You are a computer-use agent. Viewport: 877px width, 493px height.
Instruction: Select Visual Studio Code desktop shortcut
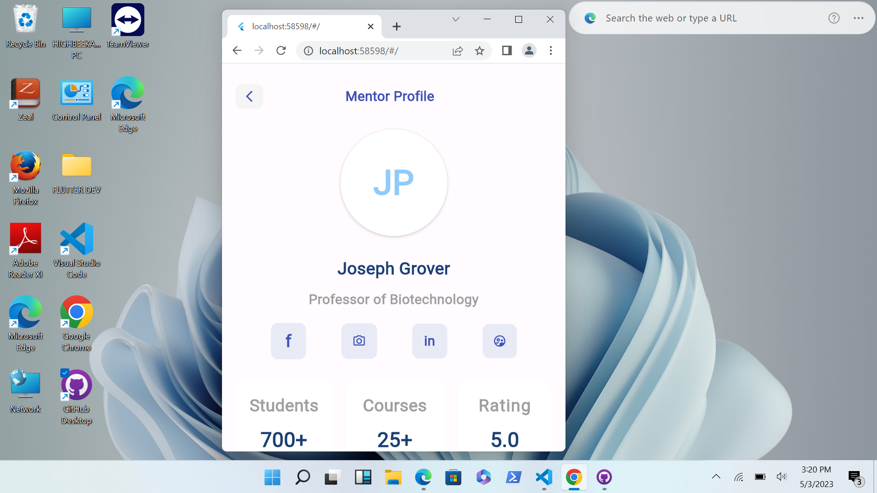(x=77, y=251)
